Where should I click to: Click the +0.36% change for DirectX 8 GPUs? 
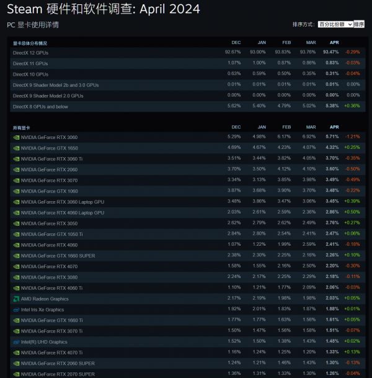pyautogui.click(x=352, y=106)
